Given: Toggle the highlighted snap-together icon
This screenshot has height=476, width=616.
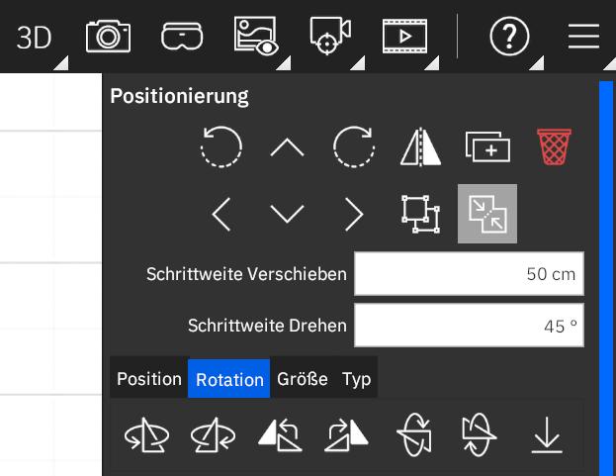Looking at the screenshot, I should click(487, 214).
